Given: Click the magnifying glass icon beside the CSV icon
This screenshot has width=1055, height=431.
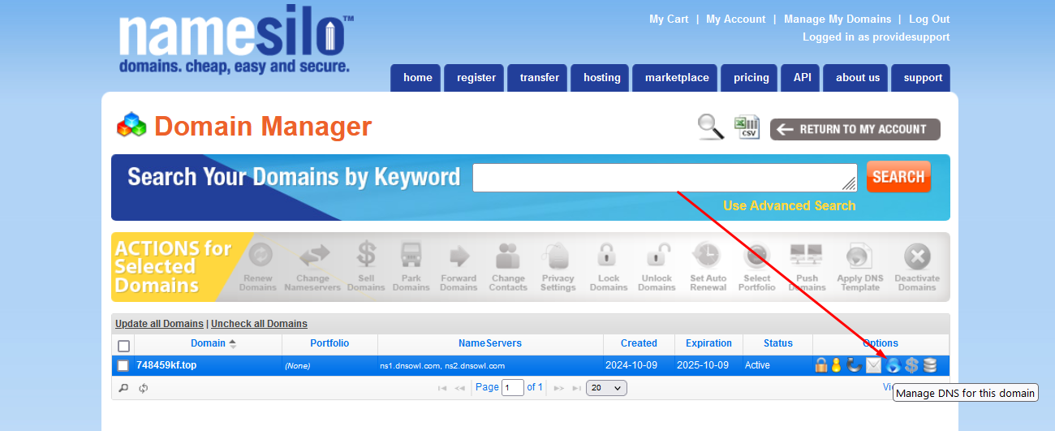Looking at the screenshot, I should click(x=711, y=127).
